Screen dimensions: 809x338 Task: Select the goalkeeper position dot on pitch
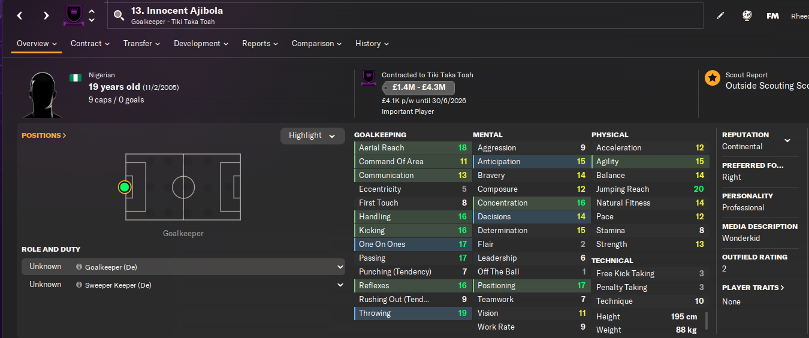coord(125,188)
